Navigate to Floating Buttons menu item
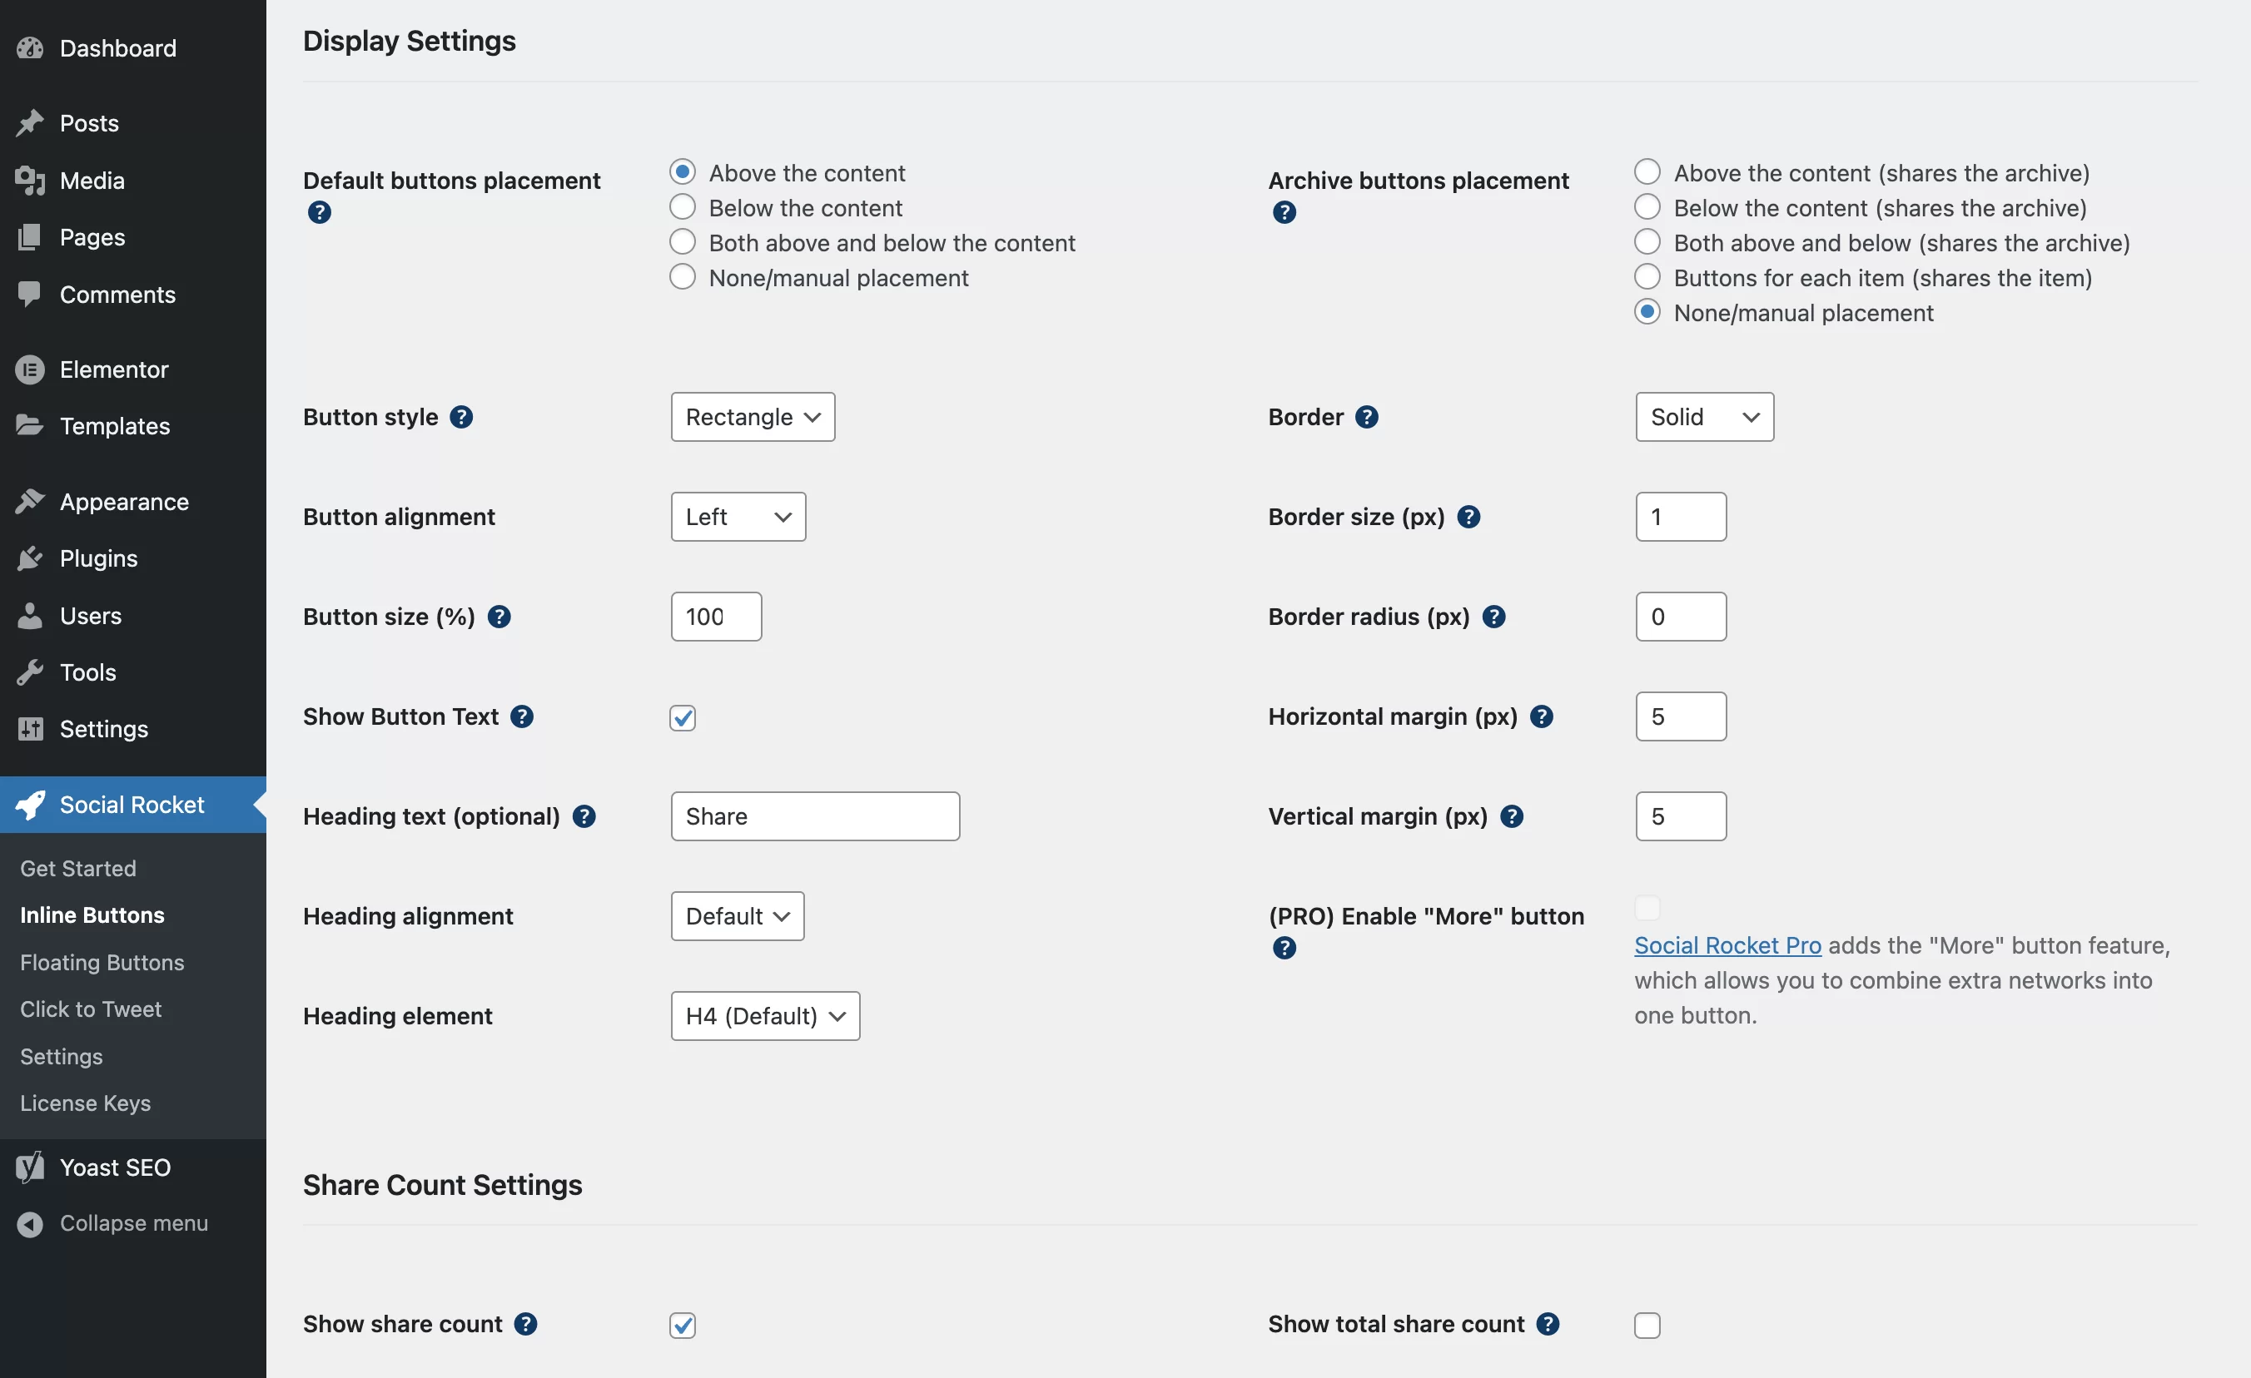Screen dimensions: 2251x1378 [x=103, y=963]
